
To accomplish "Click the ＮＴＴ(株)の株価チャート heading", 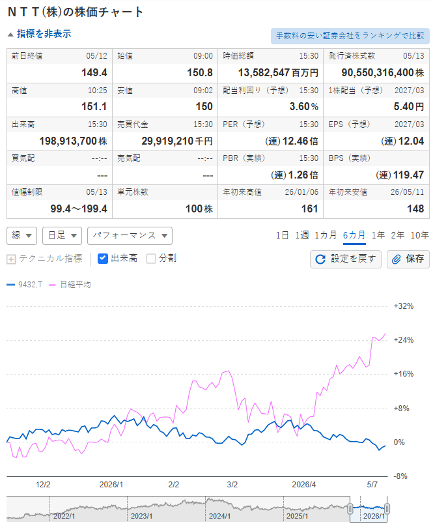I will [x=76, y=12].
